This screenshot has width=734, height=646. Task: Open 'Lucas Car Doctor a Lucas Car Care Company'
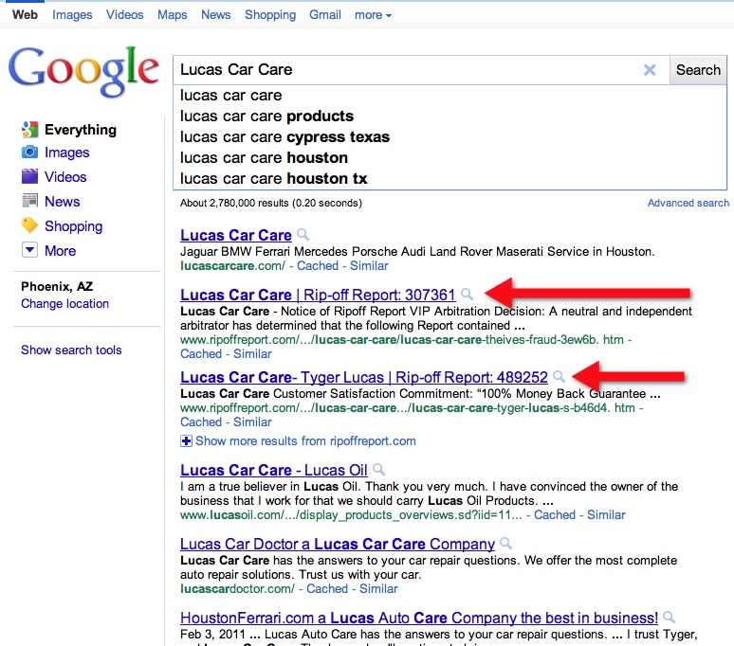(338, 544)
